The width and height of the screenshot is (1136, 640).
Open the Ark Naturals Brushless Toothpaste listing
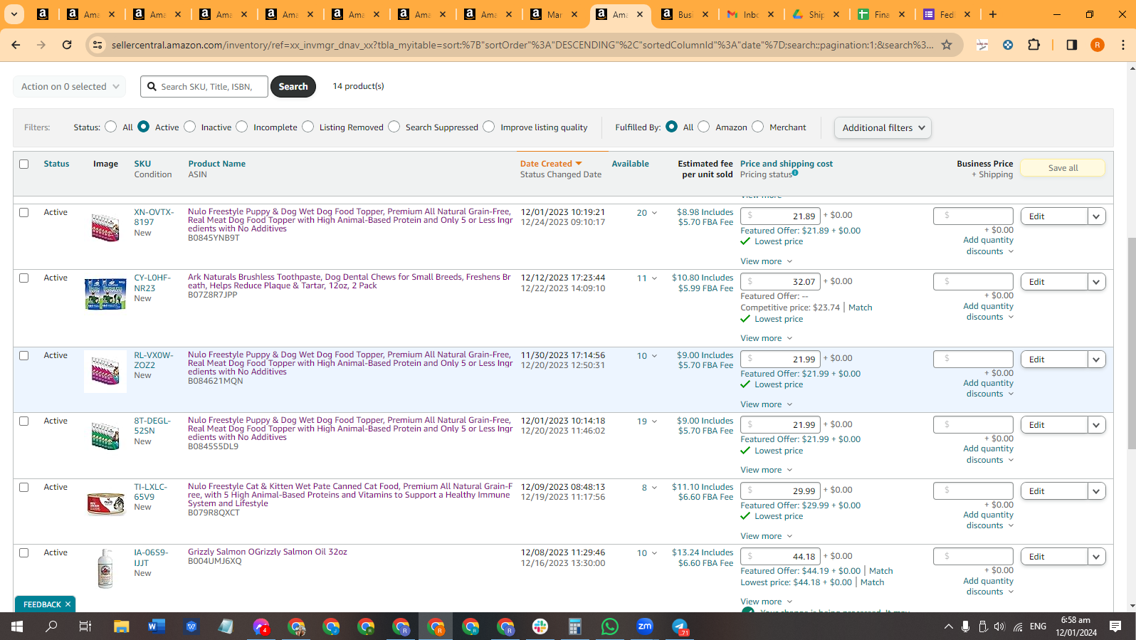(x=349, y=281)
